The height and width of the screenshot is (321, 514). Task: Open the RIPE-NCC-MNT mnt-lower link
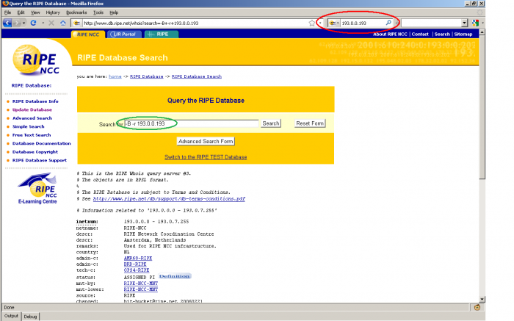[141, 289]
